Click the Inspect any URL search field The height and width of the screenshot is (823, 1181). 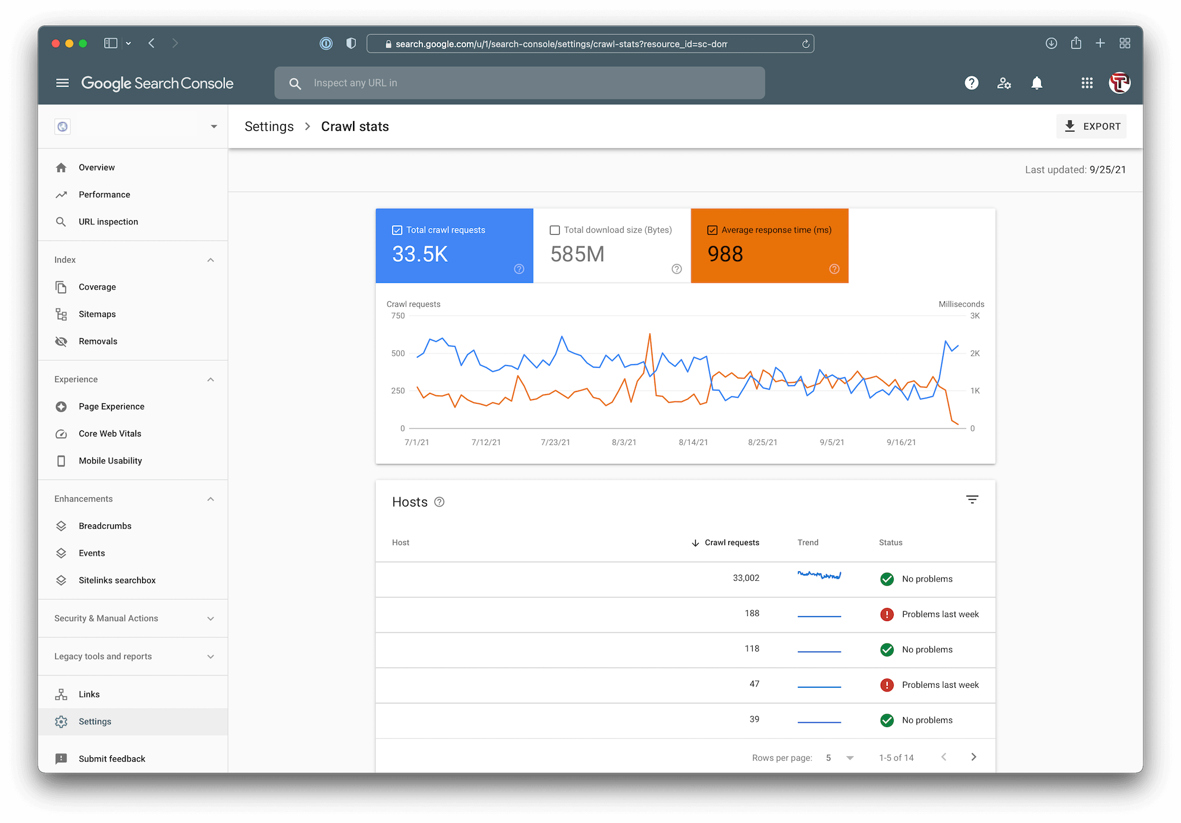(x=520, y=83)
